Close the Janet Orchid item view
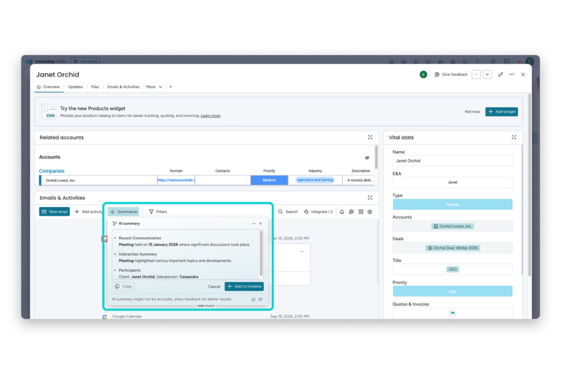 pyautogui.click(x=523, y=74)
